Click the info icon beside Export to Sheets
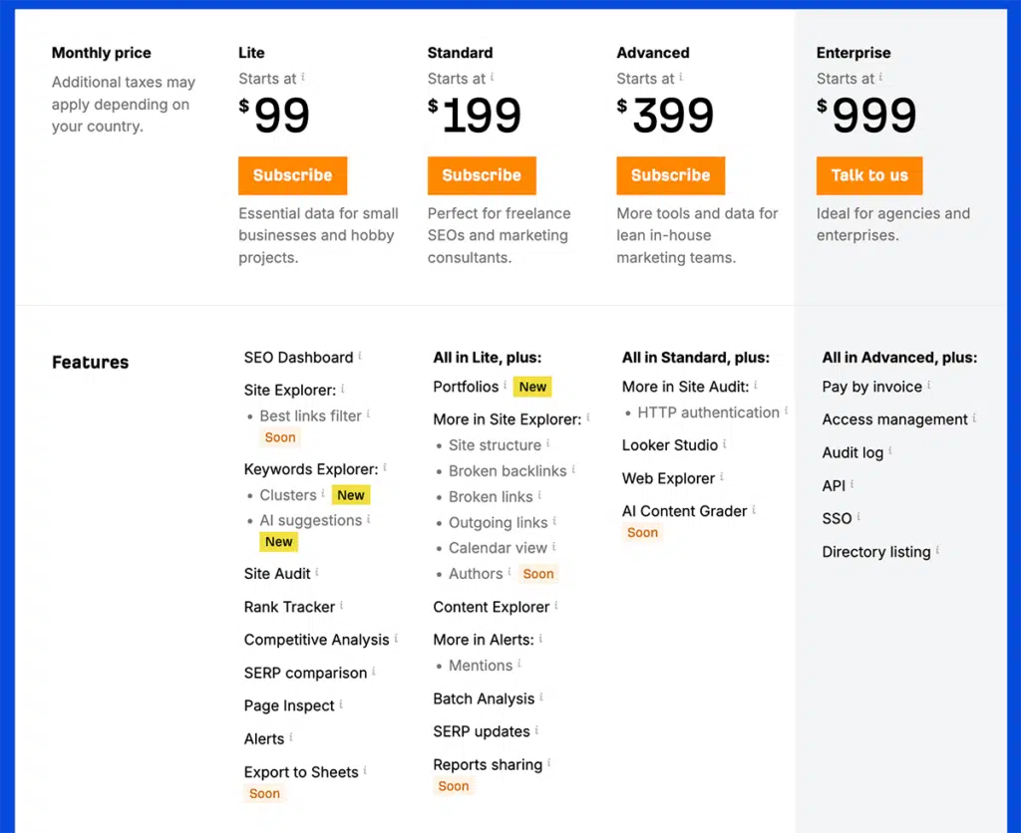1021x833 pixels. pyautogui.click(x=367, y=768)
